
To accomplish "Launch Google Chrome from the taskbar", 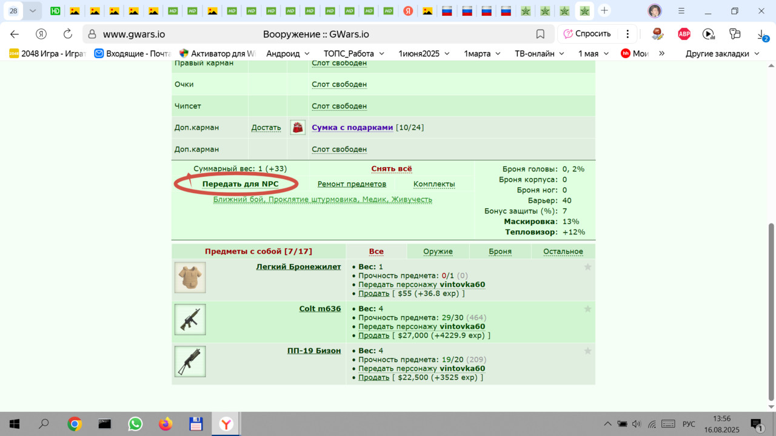I will point(75,424).
